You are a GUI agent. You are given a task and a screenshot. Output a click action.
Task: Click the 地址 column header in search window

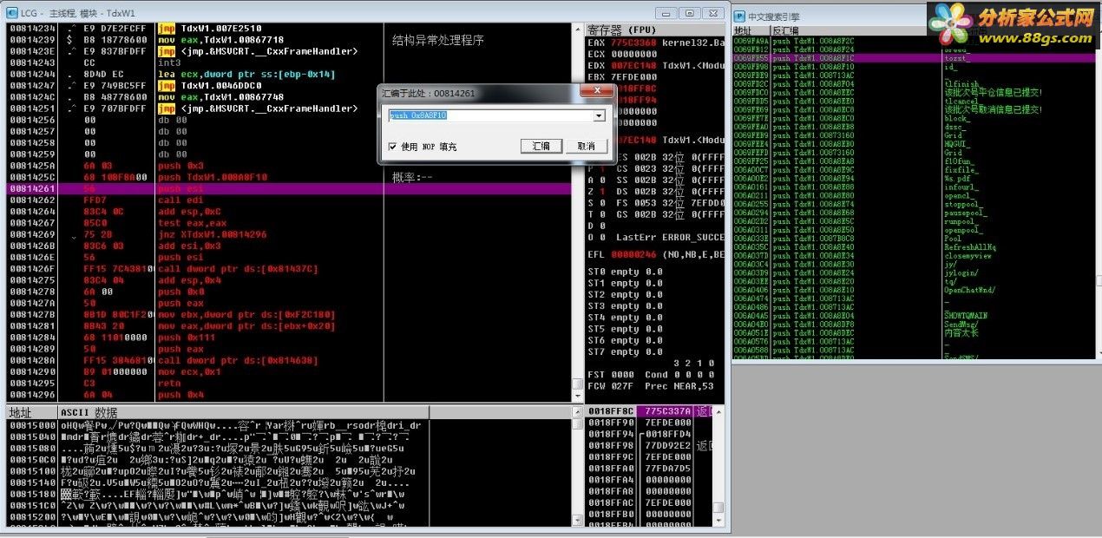tap(751, 30)
